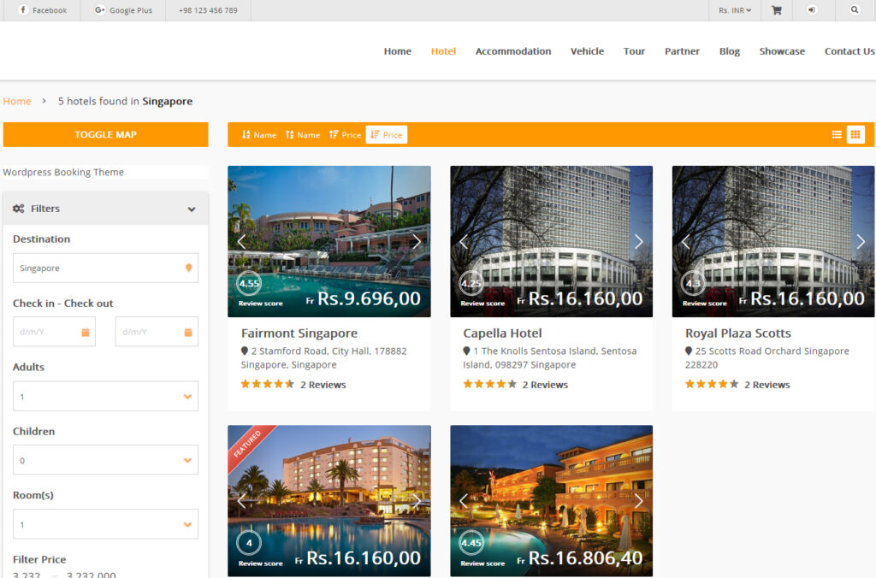
Task: Open the Contact Us menu item
Action: 849,50
